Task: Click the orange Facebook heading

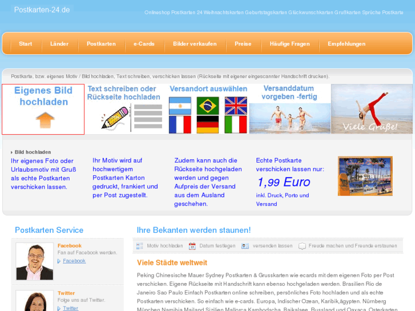Action: pyautogui.click(x=69, y=245)
